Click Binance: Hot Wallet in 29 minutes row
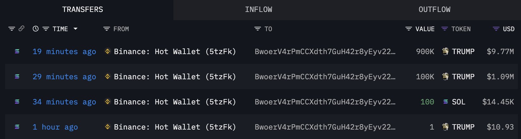This screenshot has height=139, width=521. (175, 77)
